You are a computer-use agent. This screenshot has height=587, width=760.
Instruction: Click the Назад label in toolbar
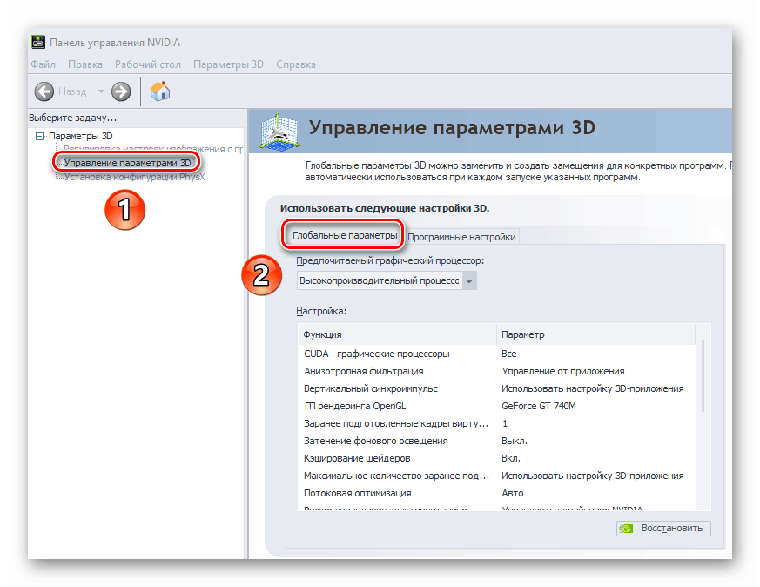coord(72,91)
